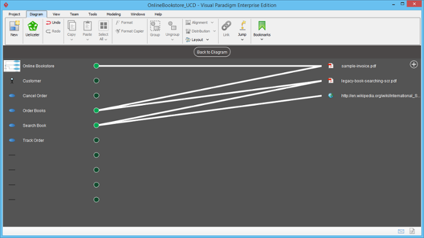Screen dimensions: 424x238
Task: Toggle the Track Order connector dot
Action: (96, 140)
